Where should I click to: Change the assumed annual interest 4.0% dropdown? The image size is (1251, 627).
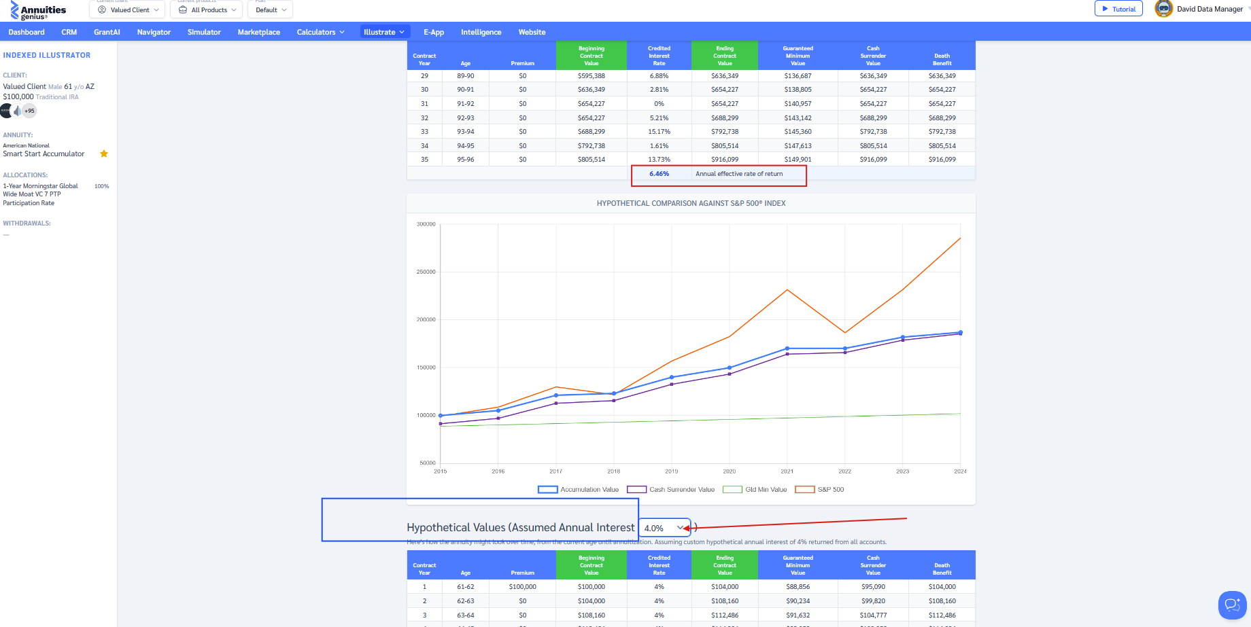coord(664,528)
